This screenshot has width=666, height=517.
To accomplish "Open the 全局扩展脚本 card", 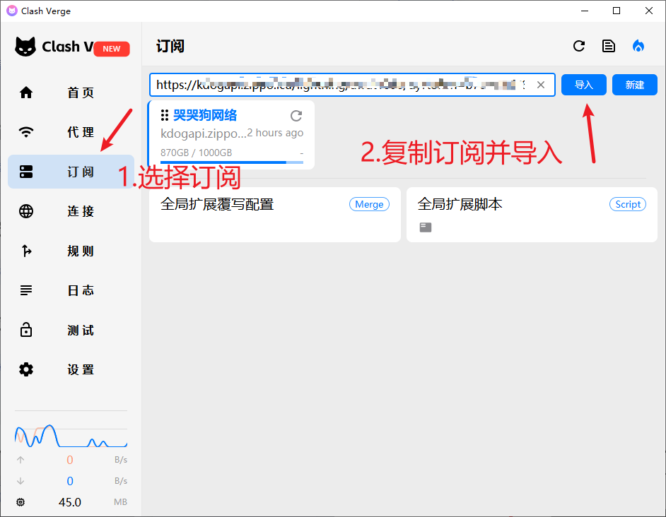I will tap(532, 215).
